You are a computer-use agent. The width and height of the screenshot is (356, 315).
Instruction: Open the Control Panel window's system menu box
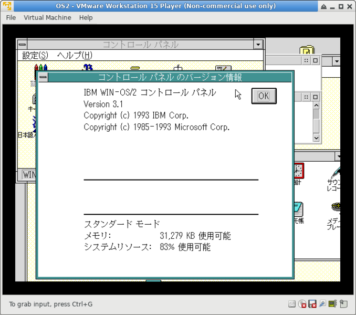point(22,44)
